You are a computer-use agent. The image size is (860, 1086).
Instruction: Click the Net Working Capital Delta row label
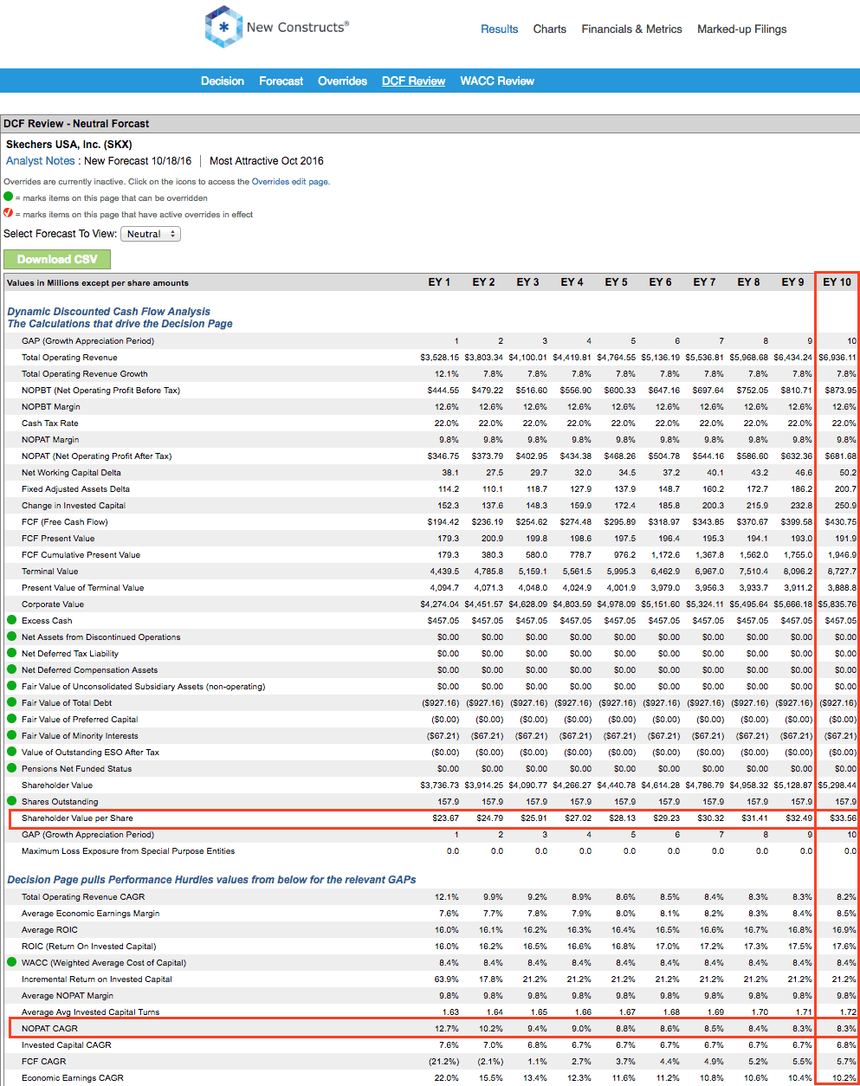pos(71,472)
